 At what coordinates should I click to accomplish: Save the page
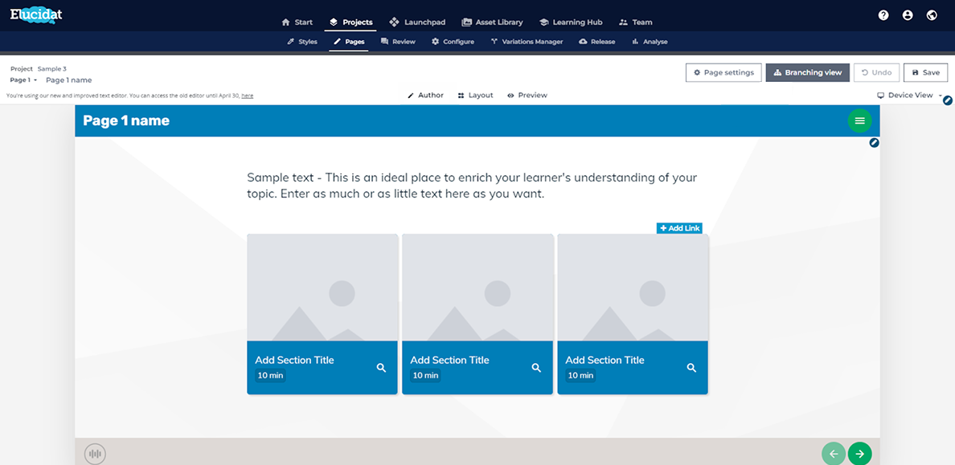926,72
